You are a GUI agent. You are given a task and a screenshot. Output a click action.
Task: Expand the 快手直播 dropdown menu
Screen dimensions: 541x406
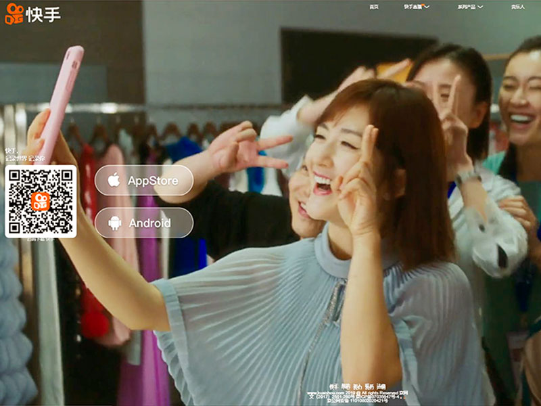pos(413,7)
